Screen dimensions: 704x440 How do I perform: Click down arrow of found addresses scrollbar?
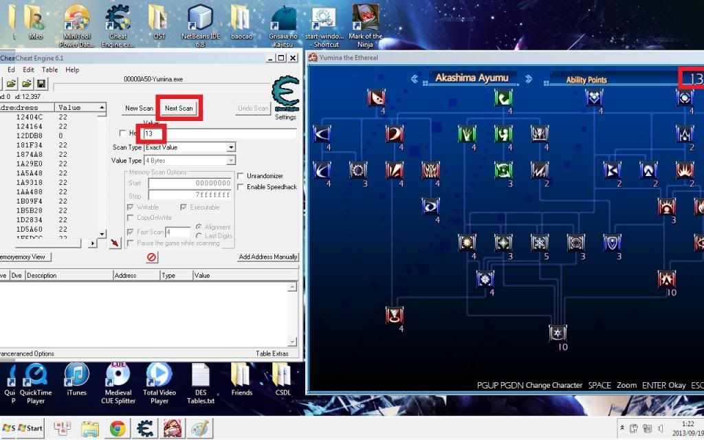[x=102, y=234]
